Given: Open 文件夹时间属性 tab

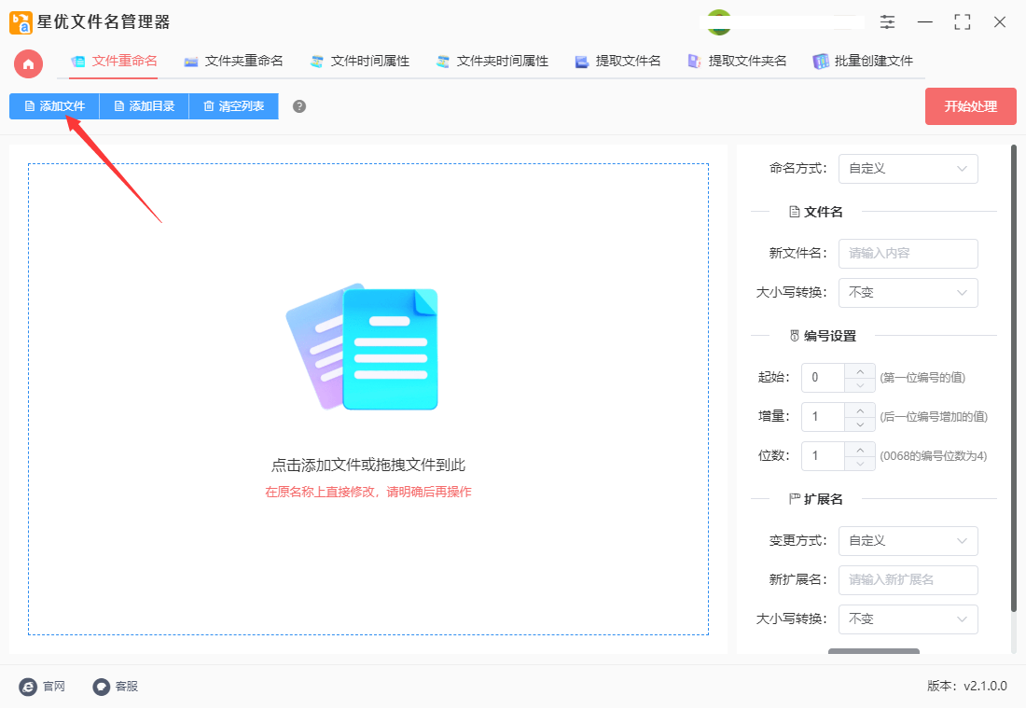Looking at the screenshot, I should click(492, 62).
